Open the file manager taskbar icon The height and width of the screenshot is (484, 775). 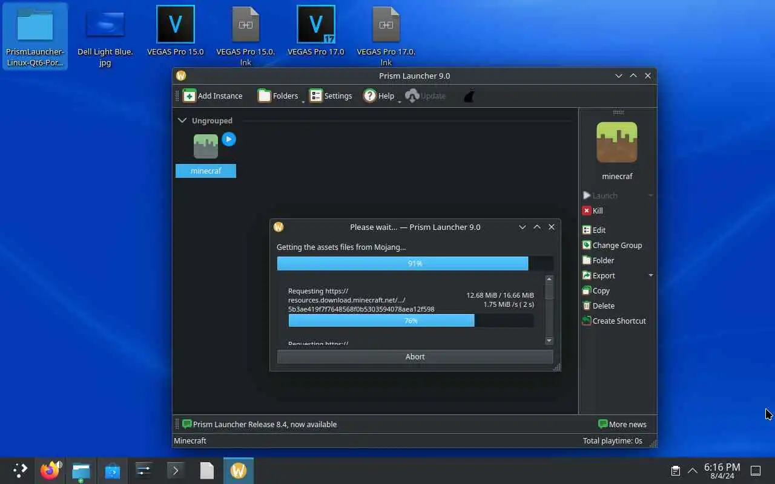[81, 470]
